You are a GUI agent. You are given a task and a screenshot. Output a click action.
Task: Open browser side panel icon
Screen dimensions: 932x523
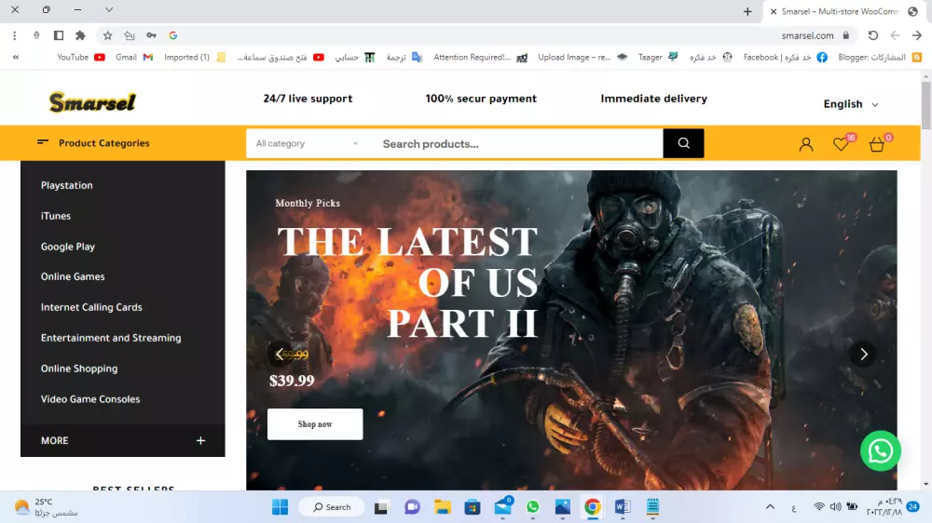(x=58, y=35)
